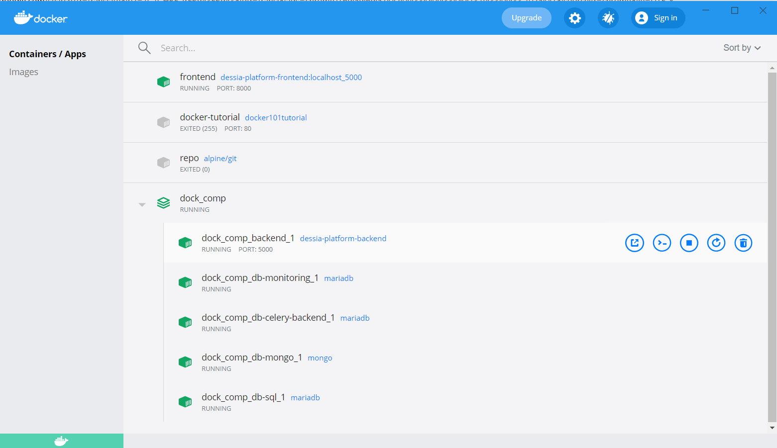This screenshot has height=448, width=777.
Task: Select the dock_comp app name
Action: click(203, 198)
